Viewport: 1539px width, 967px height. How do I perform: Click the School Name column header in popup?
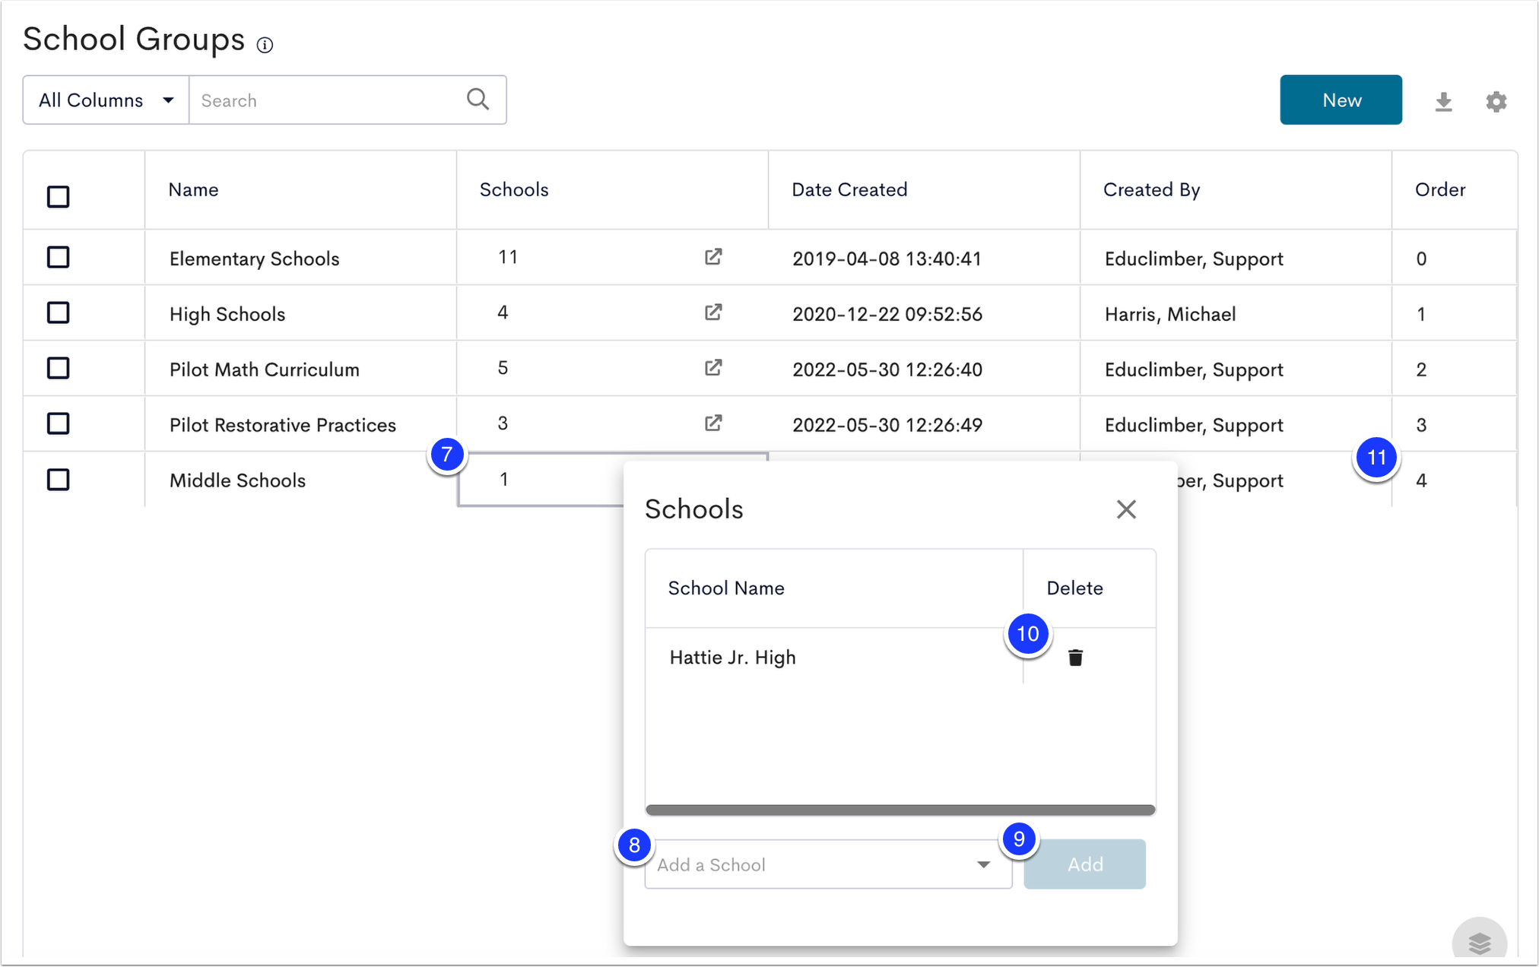(834, 588)
